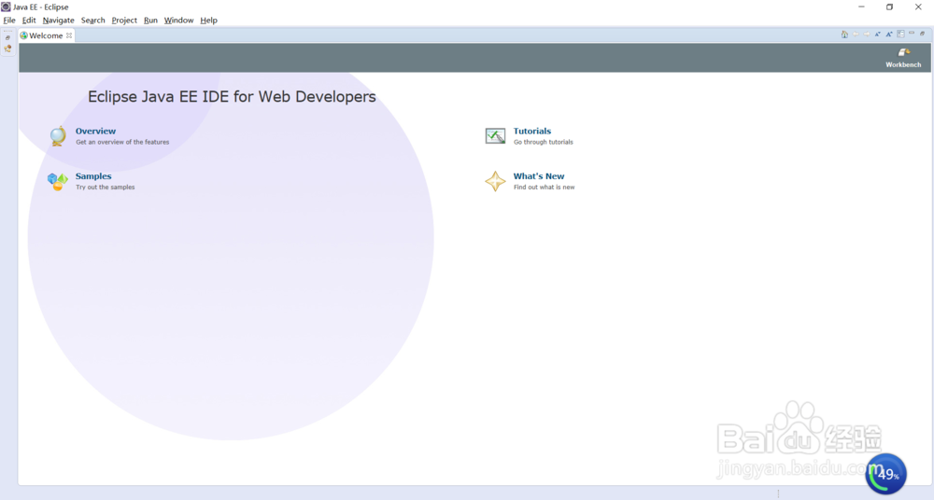Open the Tutorials link
This screenshot has height=500, width=934.
(532, 131)
